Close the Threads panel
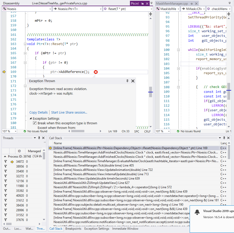Viewport: 234px width, 233px height. click(43, 138)
